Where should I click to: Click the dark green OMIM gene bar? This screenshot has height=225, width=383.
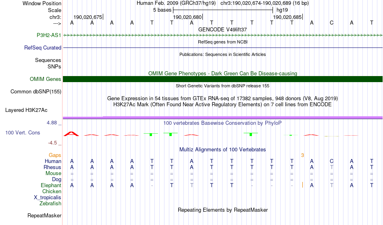pos(223,79)
